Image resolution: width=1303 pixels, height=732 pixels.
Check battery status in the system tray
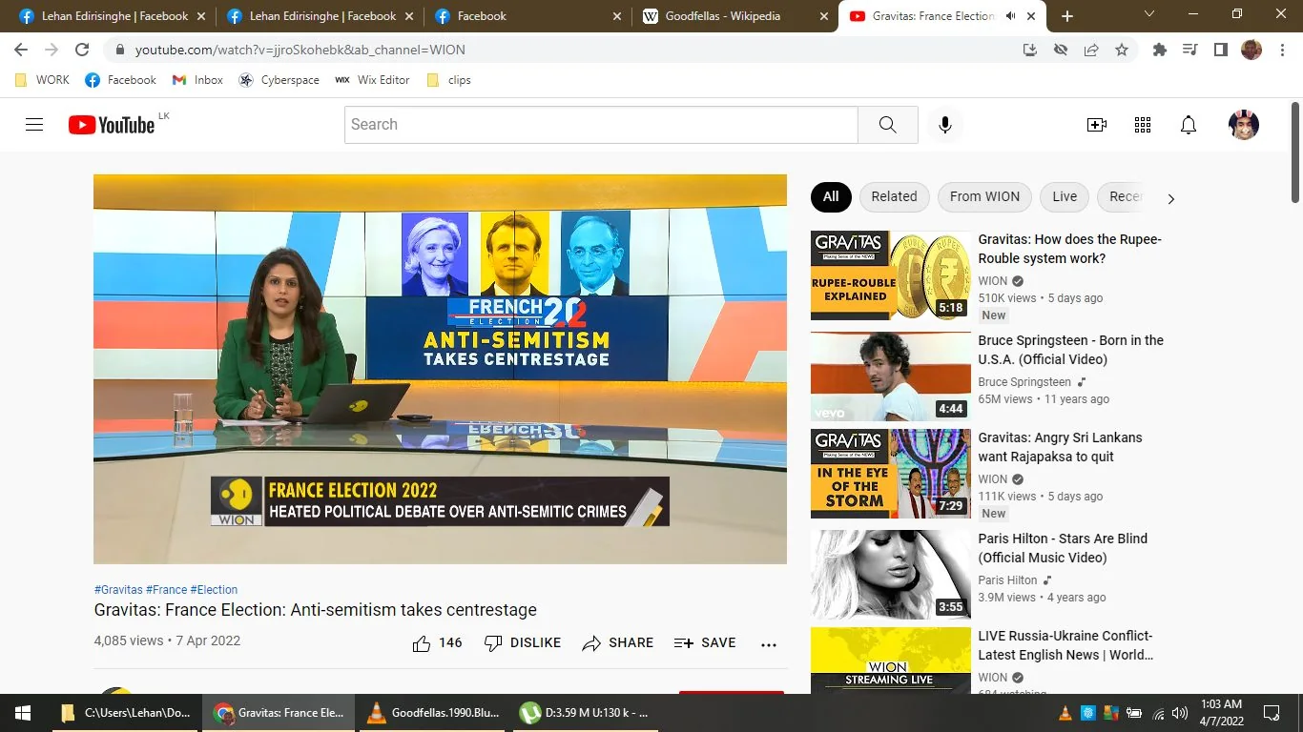coord(1134,713)
